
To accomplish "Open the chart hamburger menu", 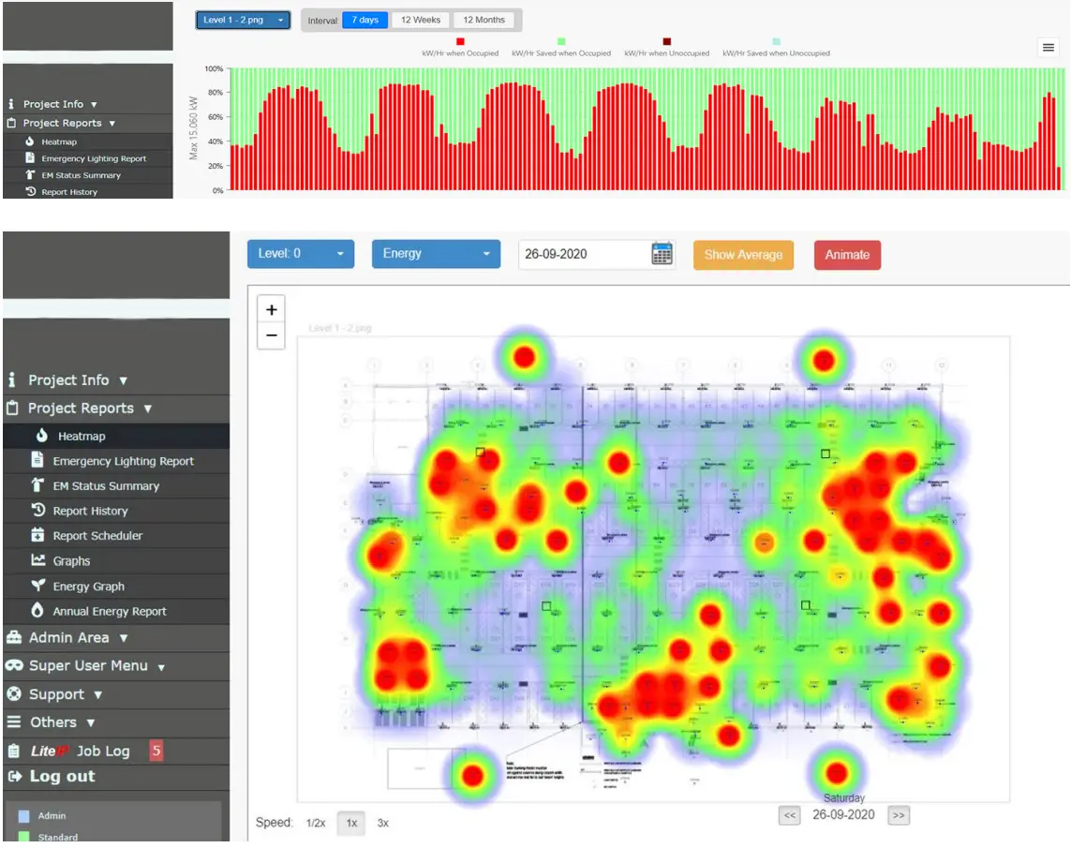I will click(x=1048, y=47).
